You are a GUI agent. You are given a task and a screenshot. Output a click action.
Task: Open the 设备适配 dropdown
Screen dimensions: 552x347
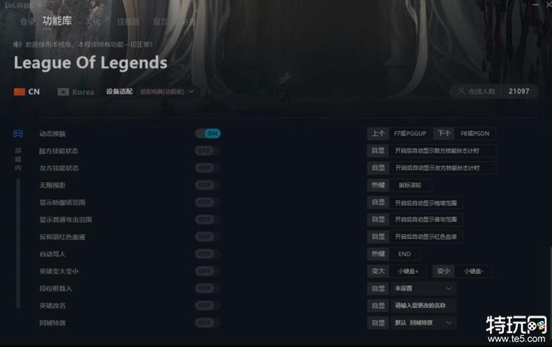click(x=167, y=92)
